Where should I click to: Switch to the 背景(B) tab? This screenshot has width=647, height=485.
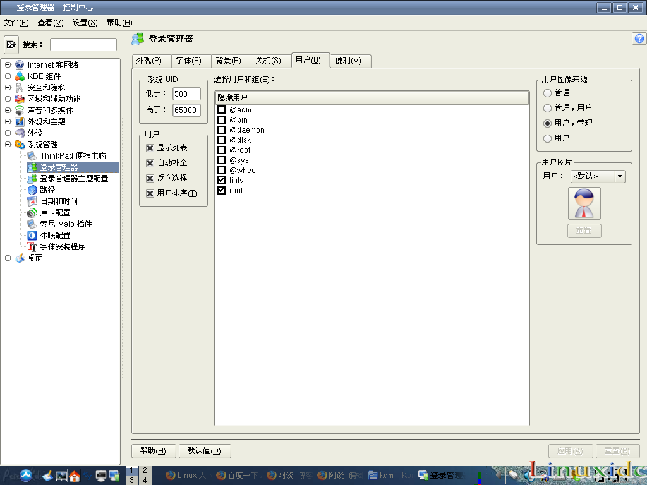click(229, 61)
